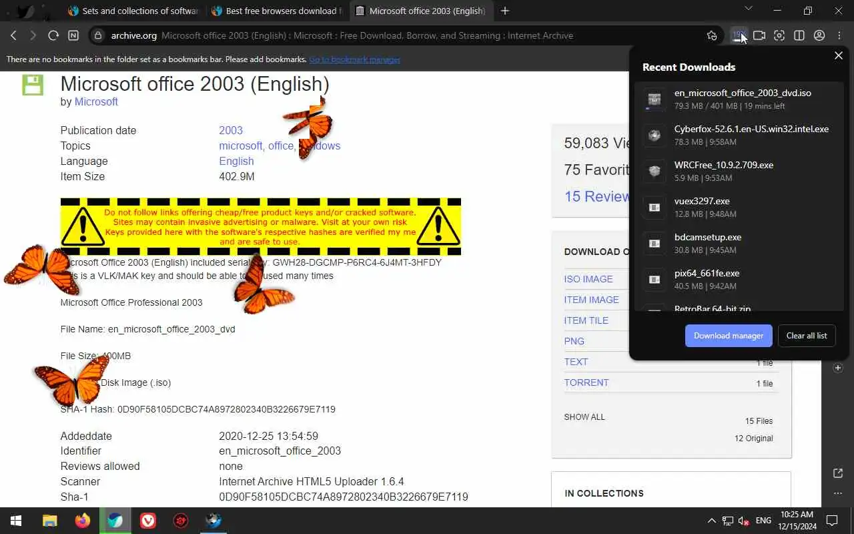The height and width of the screenshot is (534, 854).
Task: Open the video camera recording tool
Action: pos(759,35)
